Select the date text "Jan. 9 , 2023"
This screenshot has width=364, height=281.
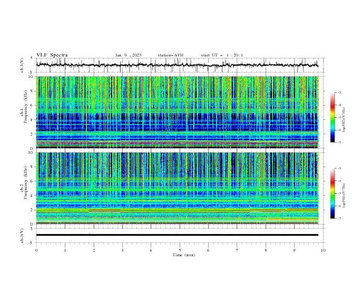128,55
